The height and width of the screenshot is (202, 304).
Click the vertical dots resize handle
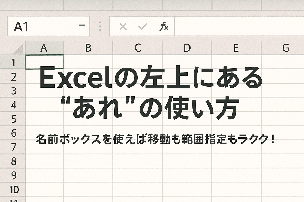(x=100, y=26)
